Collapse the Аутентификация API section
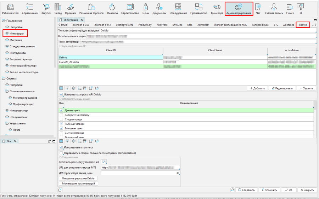This screenshot has height=199, width=319. point(60,46)
